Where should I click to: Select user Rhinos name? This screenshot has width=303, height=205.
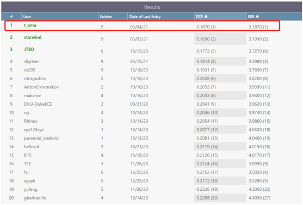click(30, 121)
